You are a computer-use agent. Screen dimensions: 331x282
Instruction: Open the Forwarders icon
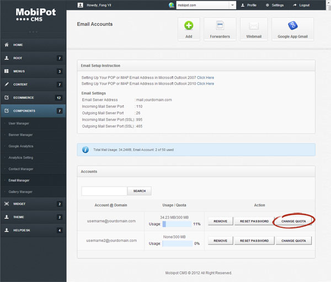(220, 25)
